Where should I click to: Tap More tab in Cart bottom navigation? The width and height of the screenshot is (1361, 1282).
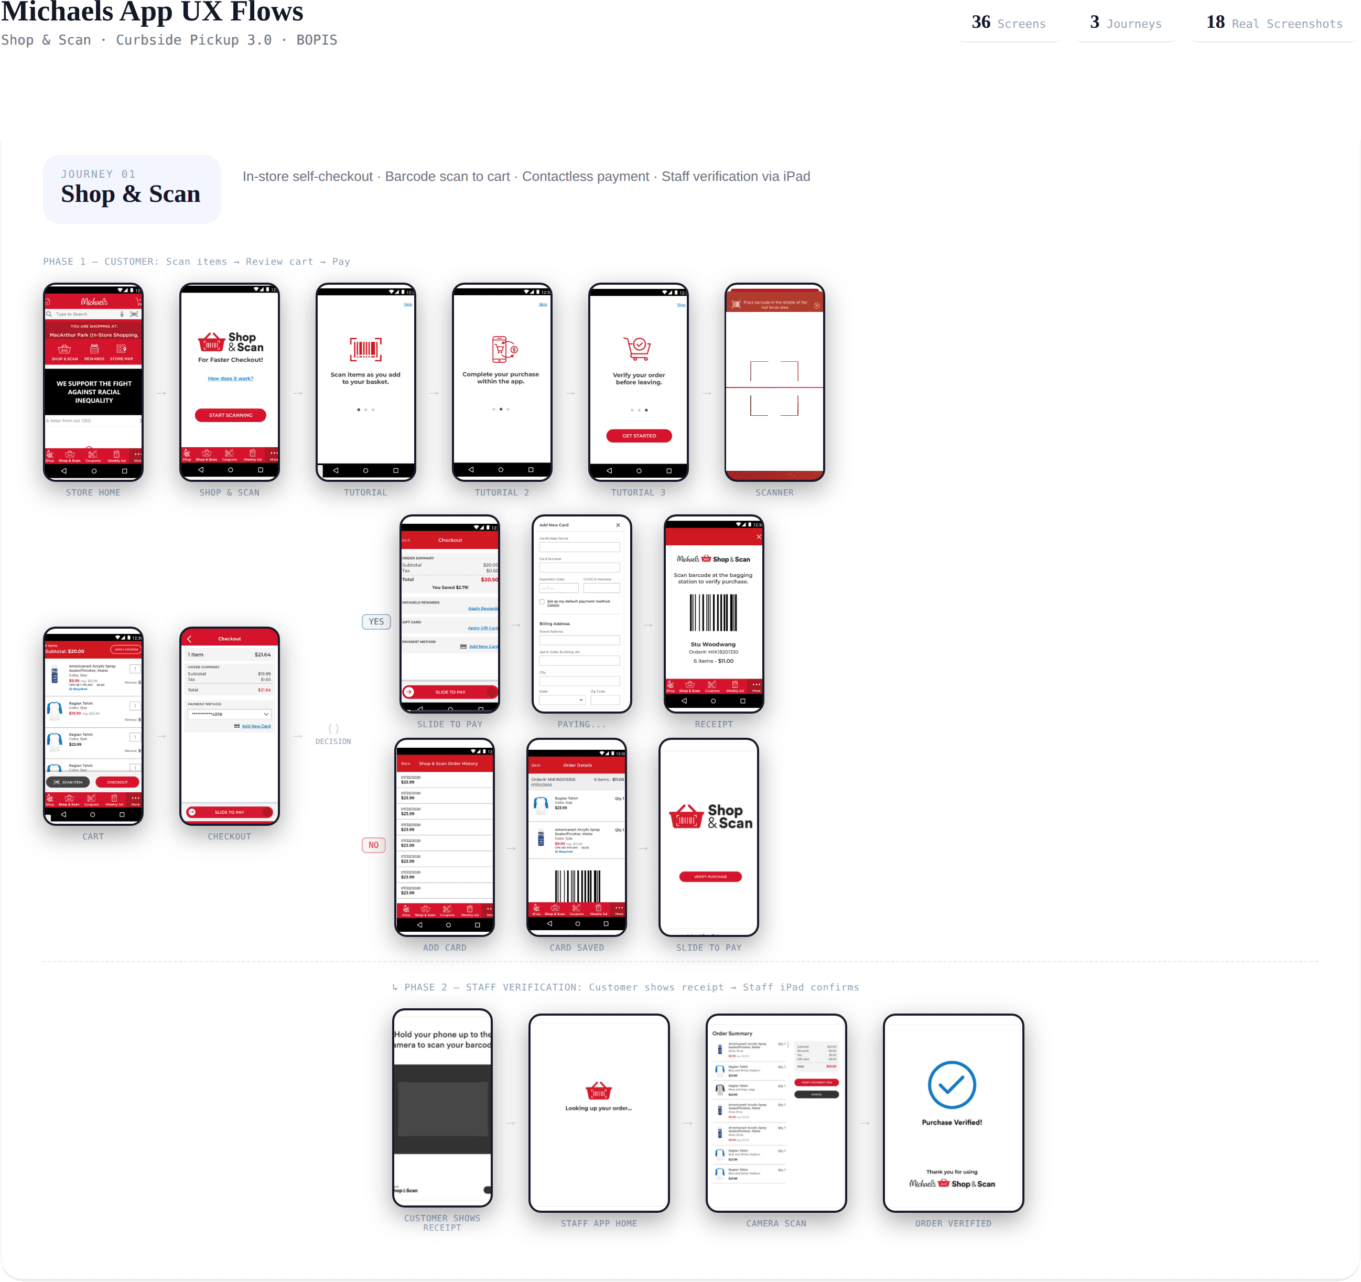136,800
